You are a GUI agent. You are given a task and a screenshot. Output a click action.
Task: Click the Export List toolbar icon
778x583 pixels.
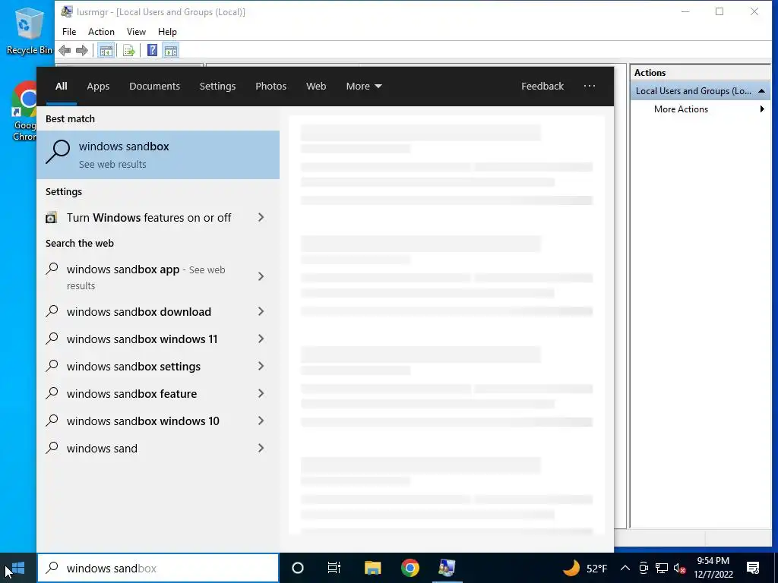tap(129, 50)
